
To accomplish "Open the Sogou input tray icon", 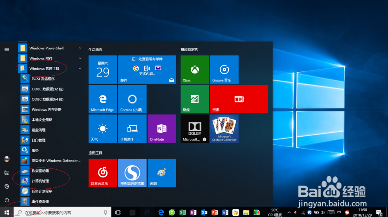I will [x=347, y=212].
